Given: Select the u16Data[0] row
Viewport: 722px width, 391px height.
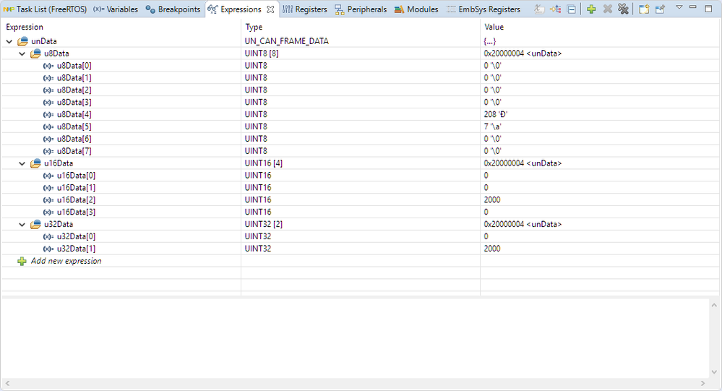Looking at the screenshot, I should click(x=361, y=176).
